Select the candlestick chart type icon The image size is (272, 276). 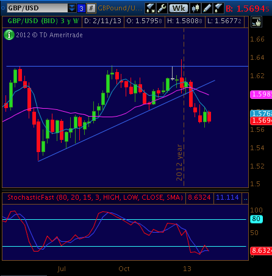[x=195, y=9]
